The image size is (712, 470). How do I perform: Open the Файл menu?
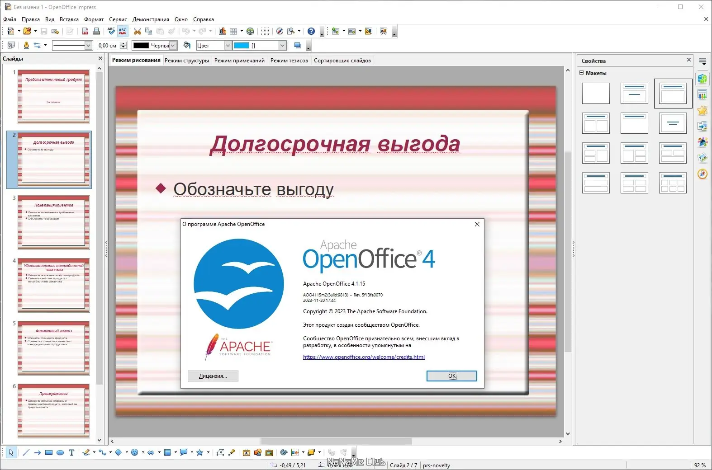click(x=9, y=19)
